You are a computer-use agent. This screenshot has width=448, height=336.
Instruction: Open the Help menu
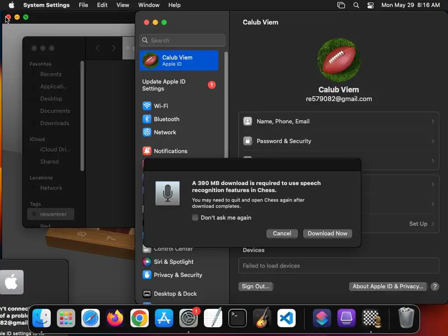point(174,5)
